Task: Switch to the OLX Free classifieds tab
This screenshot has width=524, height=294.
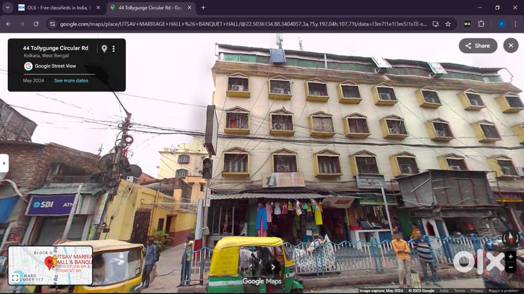Action: pos(59,8)
